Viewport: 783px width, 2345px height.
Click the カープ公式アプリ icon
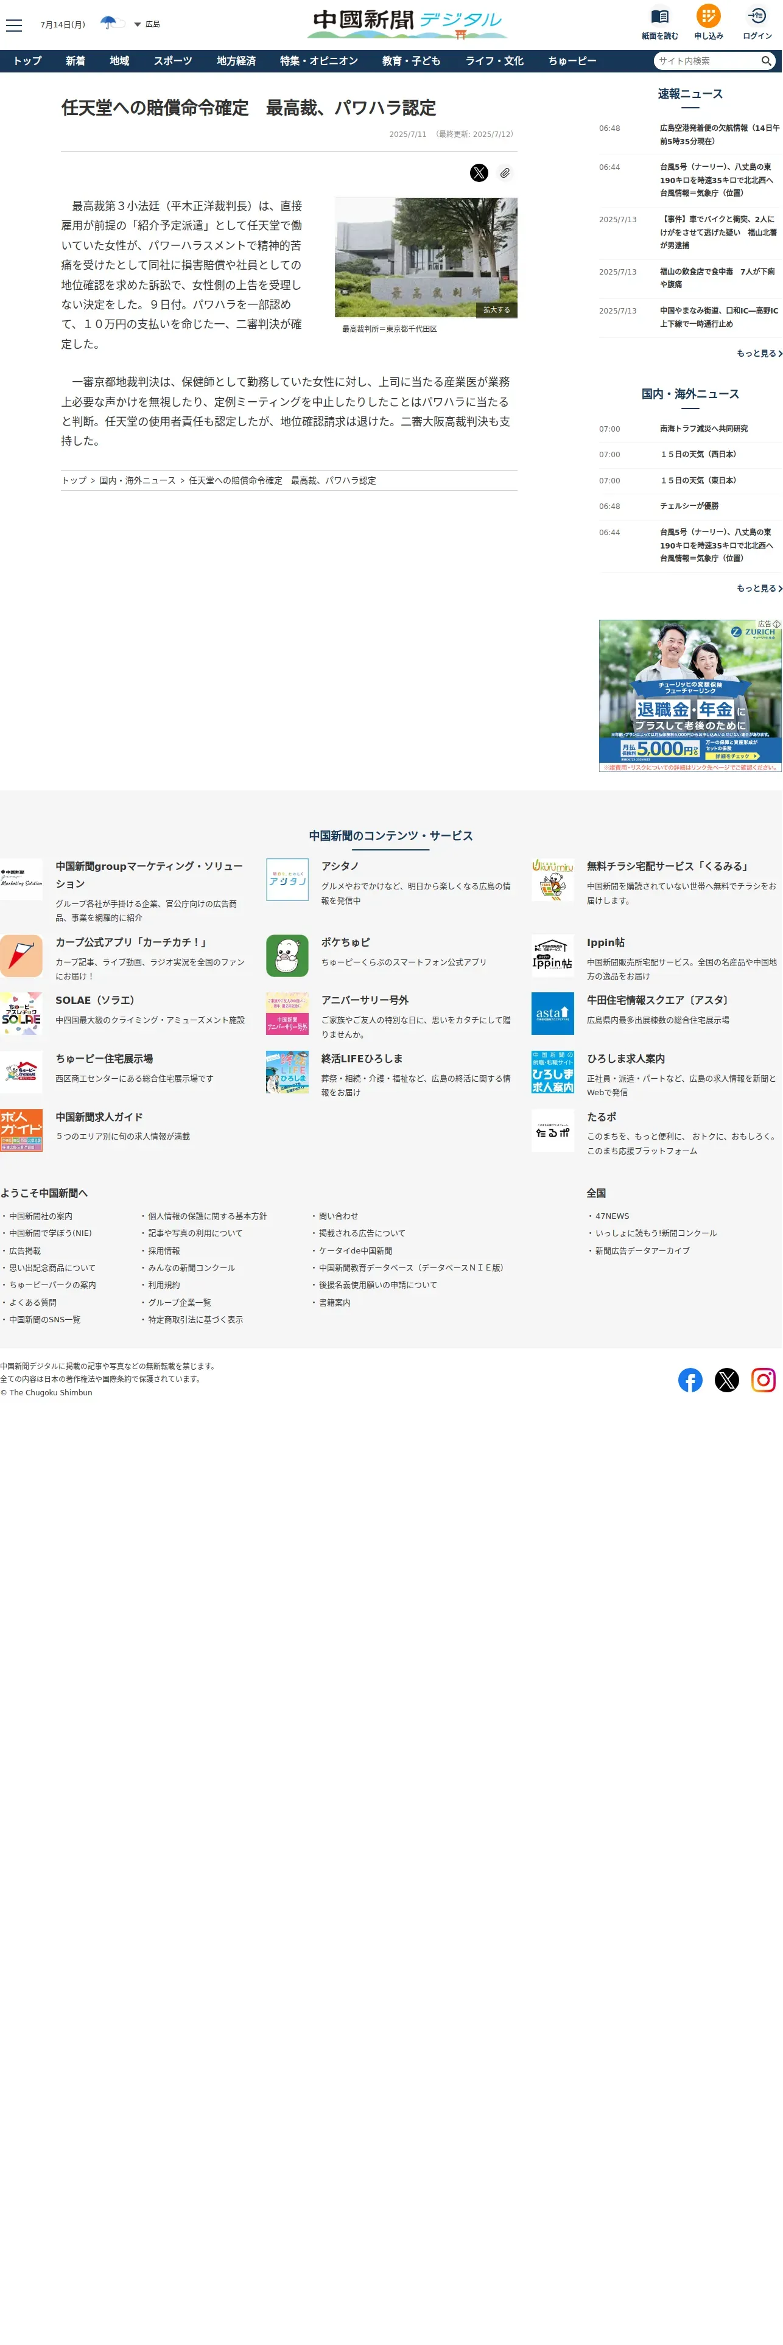click(x=21, y=956)
